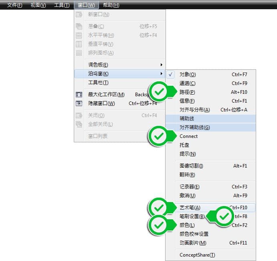
Task: Open the 帮助(H) menu
Action: 111,5
